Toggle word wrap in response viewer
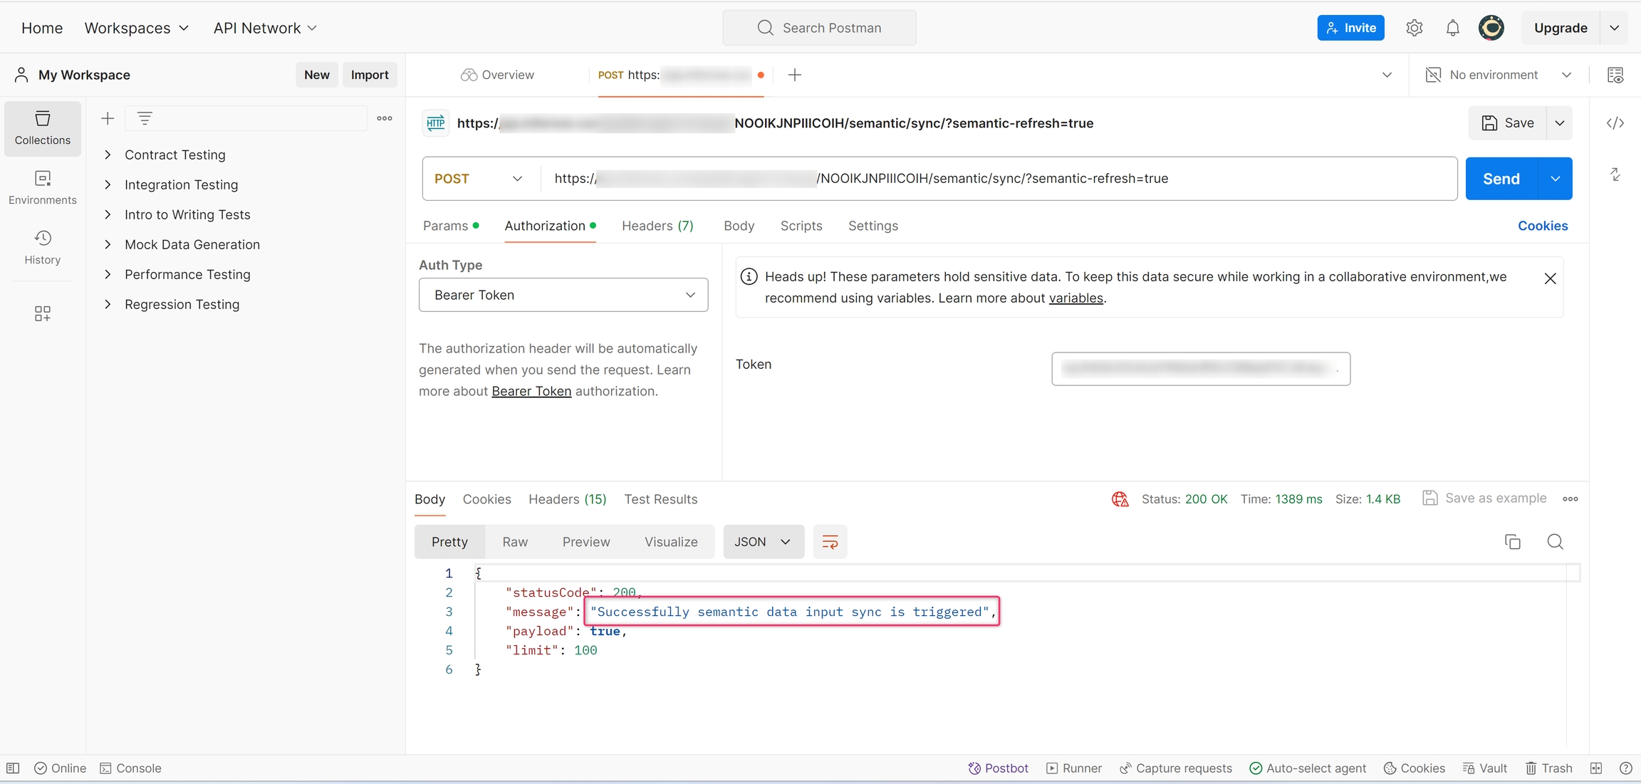The image size is (1641, 784). click(x=830, y=542)
